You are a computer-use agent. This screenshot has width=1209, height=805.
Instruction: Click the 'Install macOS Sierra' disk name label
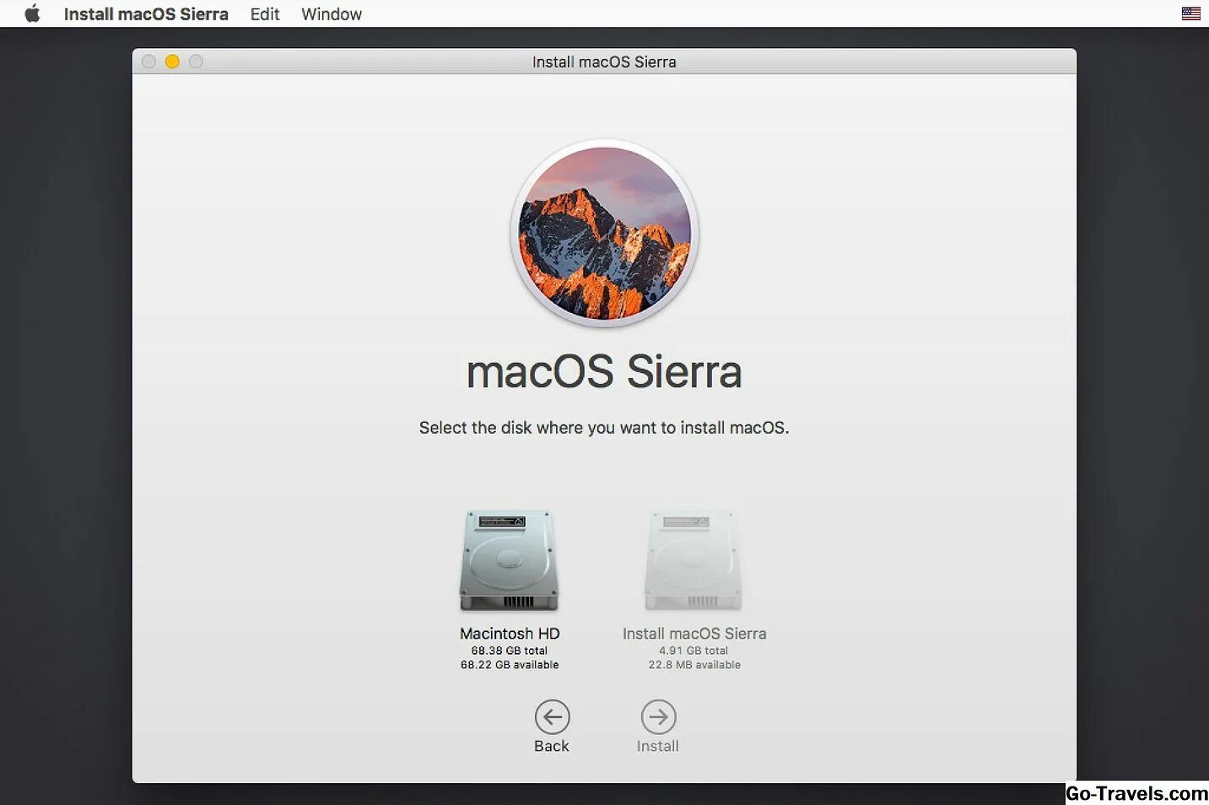(694, 634)
